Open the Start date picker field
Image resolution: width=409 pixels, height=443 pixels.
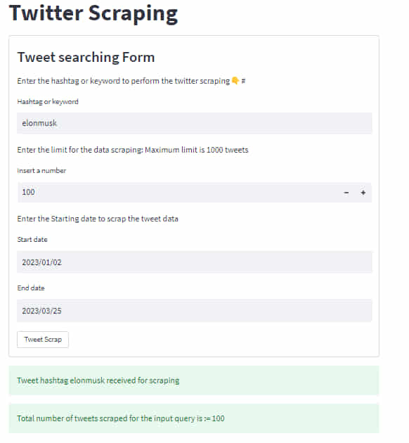[195, 262]
